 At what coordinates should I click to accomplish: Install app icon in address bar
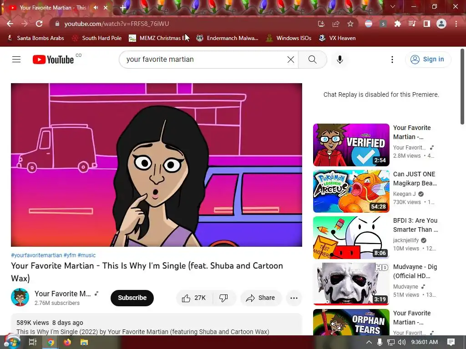(321, 24)
